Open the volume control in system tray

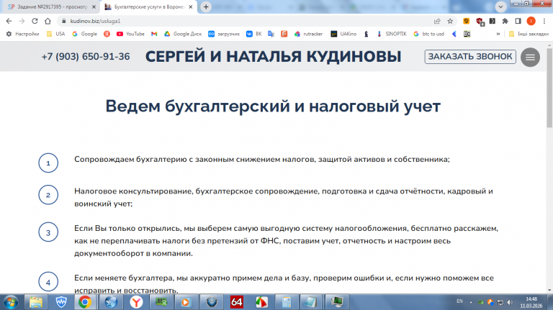coord(510,302)
